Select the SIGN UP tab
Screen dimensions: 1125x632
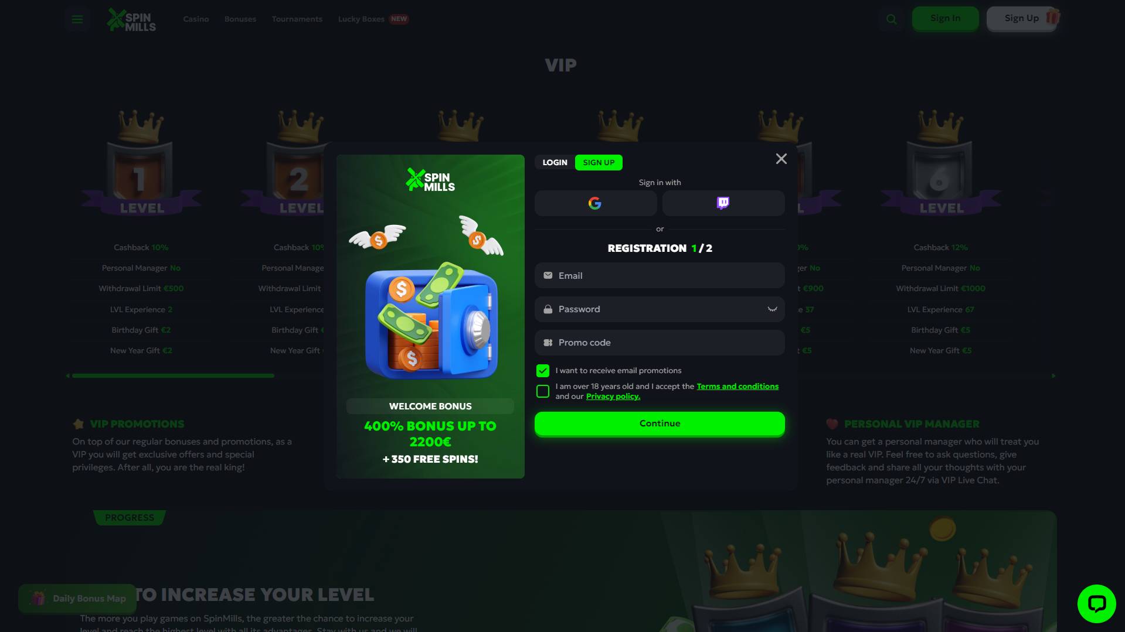[x=599, y=162]
